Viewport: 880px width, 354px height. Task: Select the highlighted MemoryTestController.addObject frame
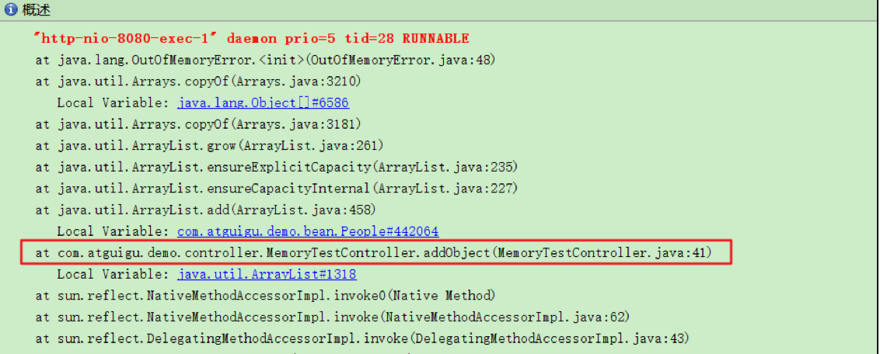[373, 253]
